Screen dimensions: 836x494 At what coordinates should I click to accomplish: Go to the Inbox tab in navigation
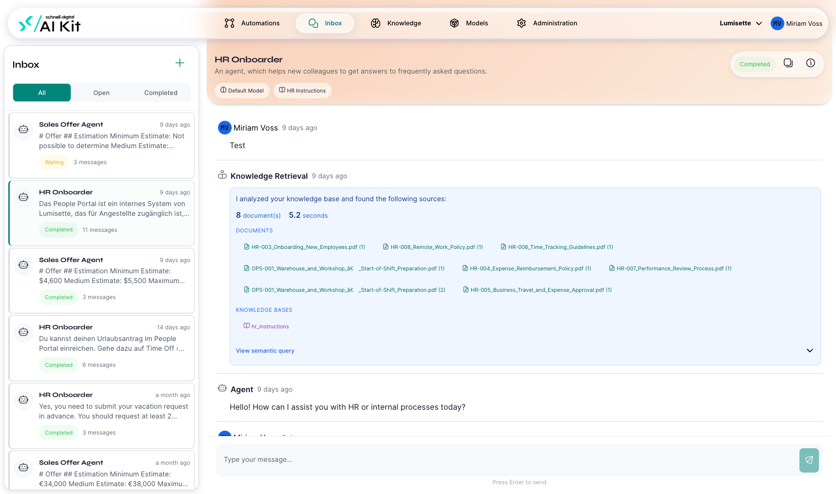325,23
